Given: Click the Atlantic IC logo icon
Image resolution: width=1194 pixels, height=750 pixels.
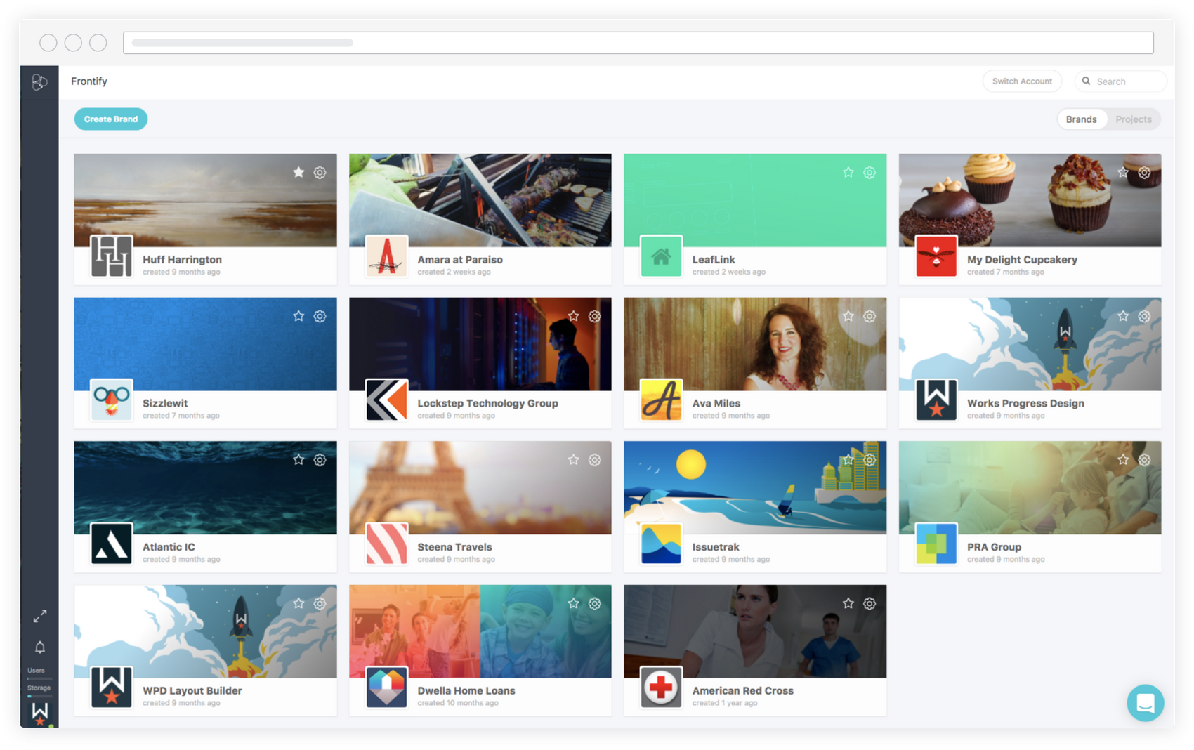Looking at the screenshot, I should [x=112, y=544].
